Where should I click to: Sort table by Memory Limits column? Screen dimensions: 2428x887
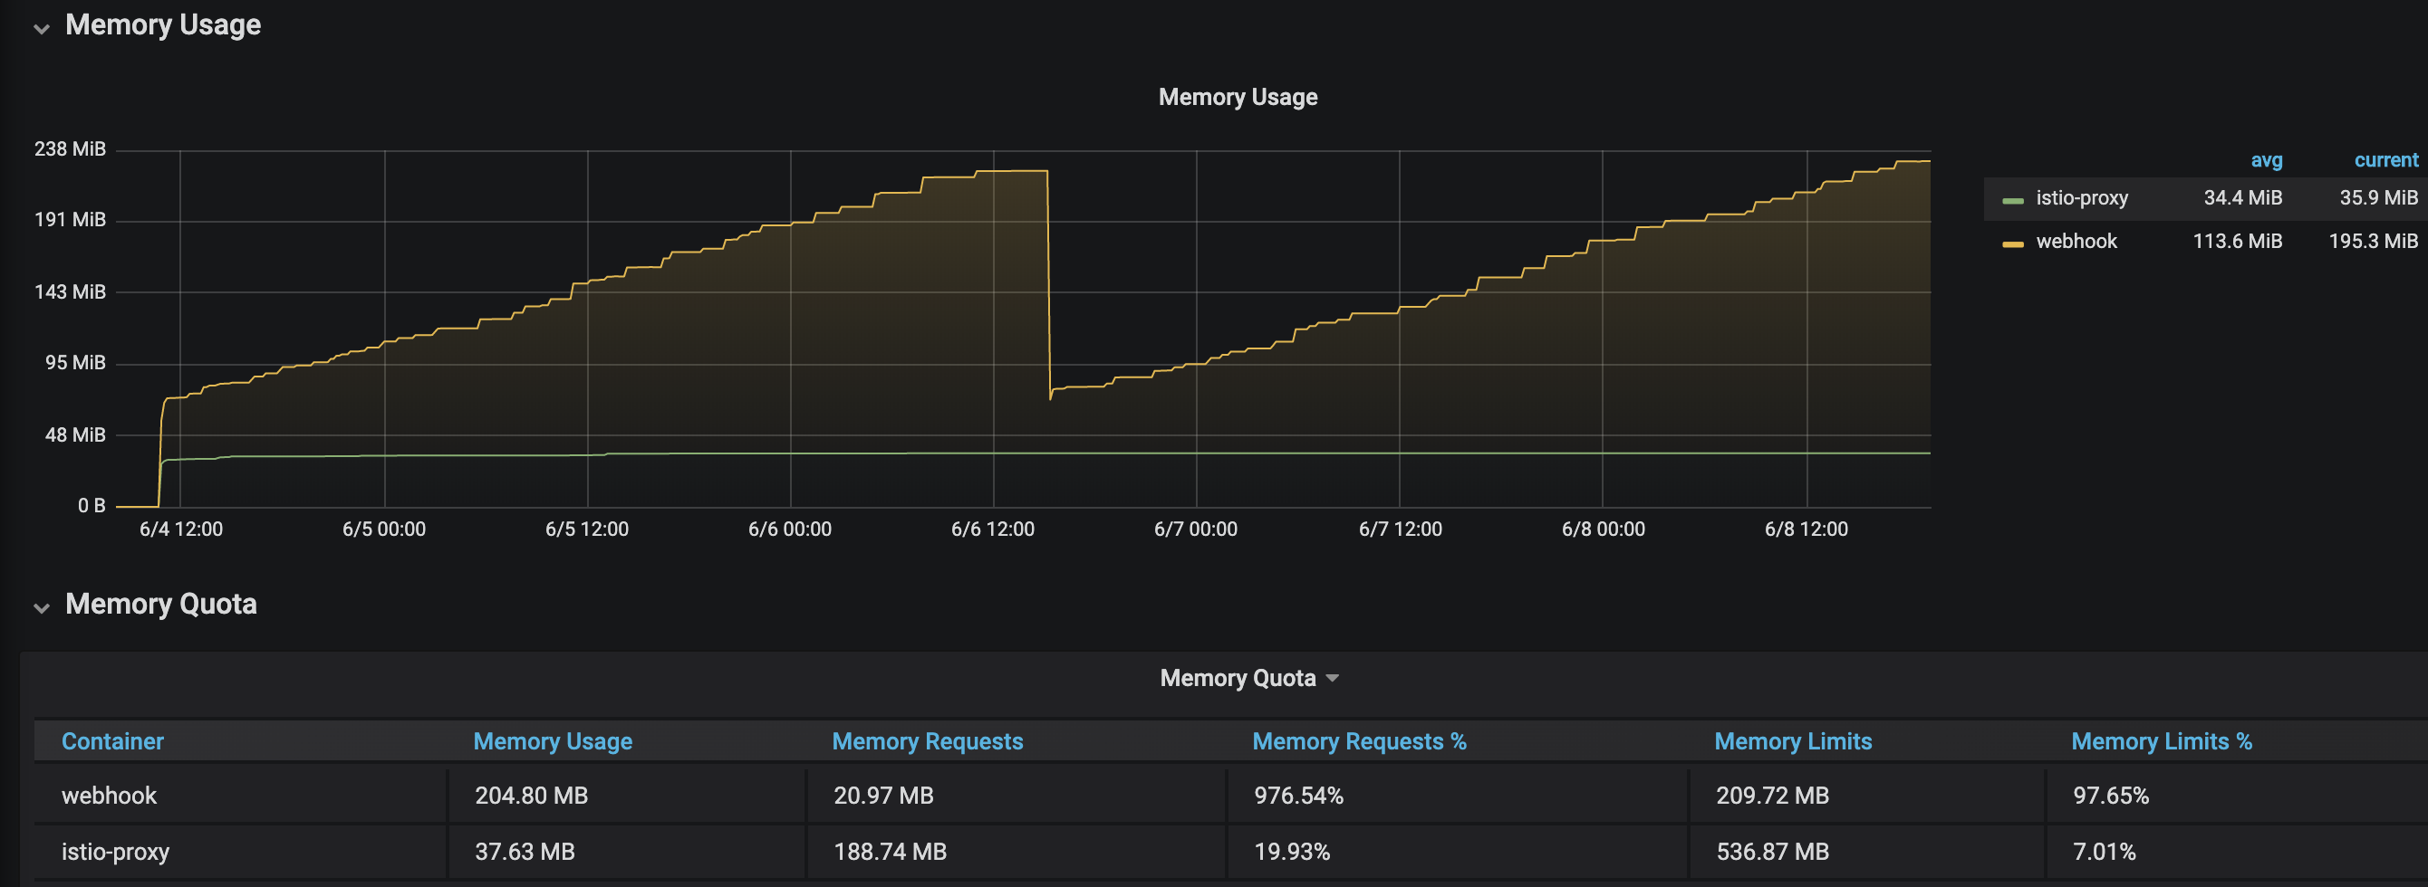tap(1794, 741)
